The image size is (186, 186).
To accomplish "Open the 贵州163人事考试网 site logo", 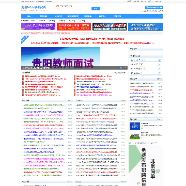I will pos(34,8).
